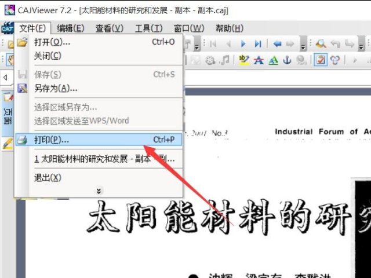The height and width of the screenshot is (278, 371).
Task: Go to first page
Action: tap(213, 44)
